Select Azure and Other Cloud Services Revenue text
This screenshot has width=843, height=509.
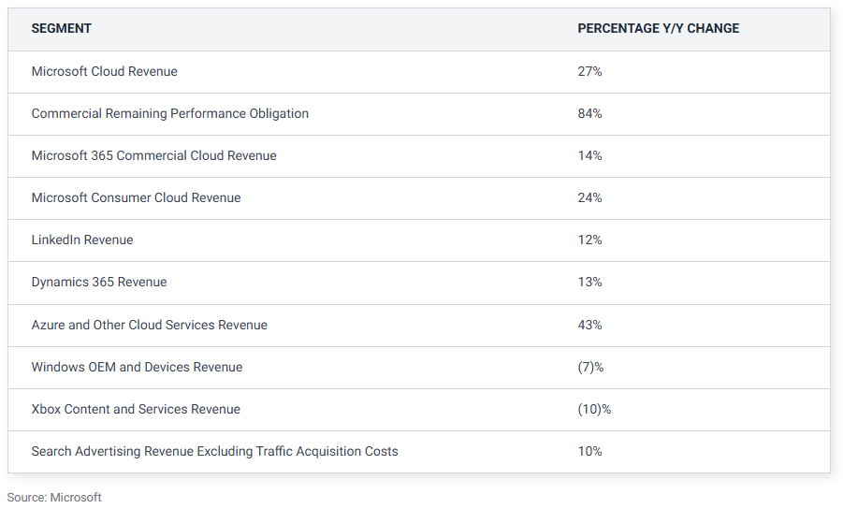coord(149,326)
